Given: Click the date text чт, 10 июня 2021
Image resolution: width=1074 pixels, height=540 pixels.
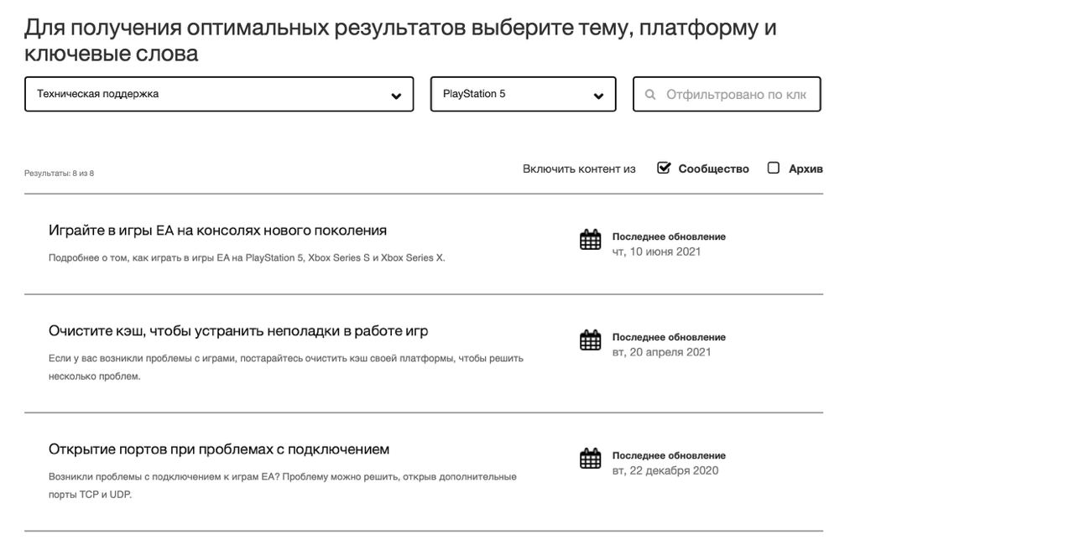Looking at the screenshot, I should pos(657,252).
